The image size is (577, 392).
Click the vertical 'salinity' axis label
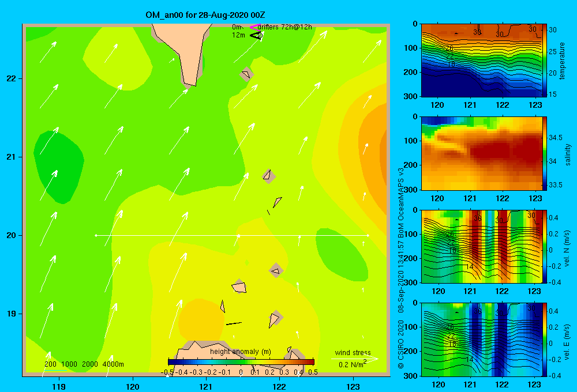(568, 154)
